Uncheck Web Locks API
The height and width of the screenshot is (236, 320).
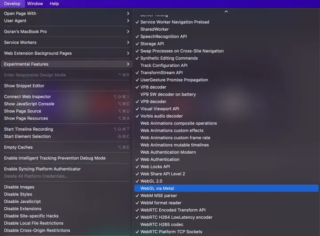click(x=226, y=167)
